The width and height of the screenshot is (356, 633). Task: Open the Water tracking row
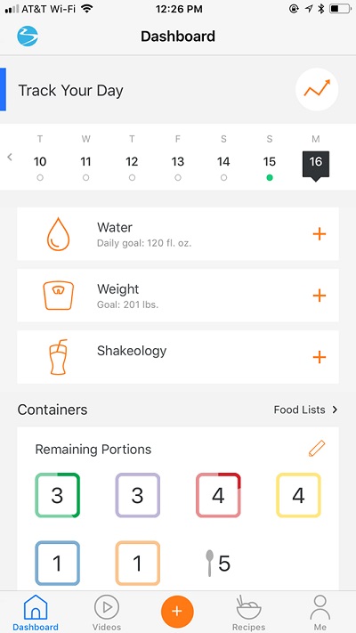[178, 234]
